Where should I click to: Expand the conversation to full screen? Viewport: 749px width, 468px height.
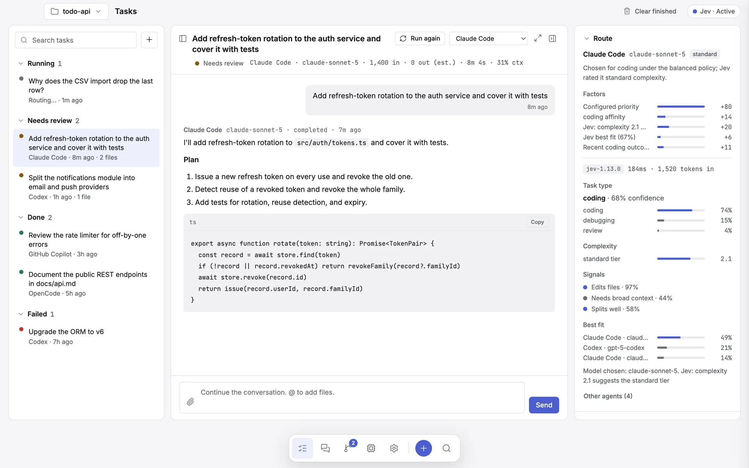pyautogui.click(x=538, y=38)
